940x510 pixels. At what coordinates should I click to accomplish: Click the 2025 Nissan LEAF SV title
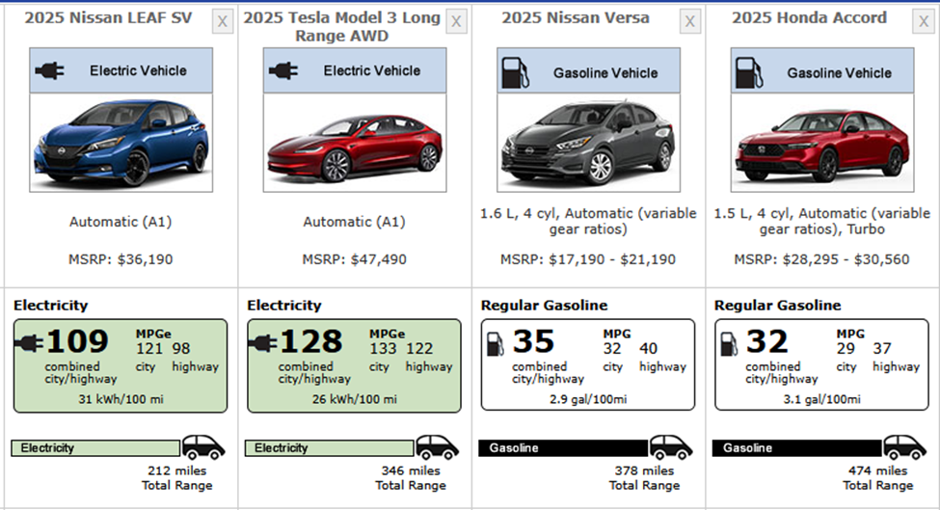tap(108, 18)
